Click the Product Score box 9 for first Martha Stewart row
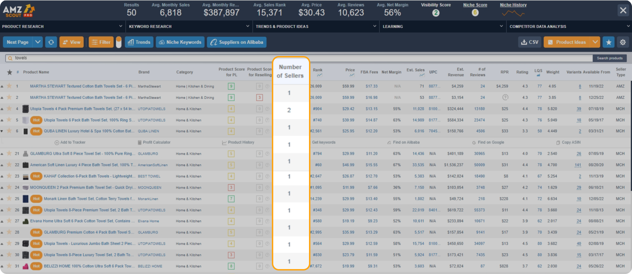This screenshot has width=632, height=274. coord(231,86)
